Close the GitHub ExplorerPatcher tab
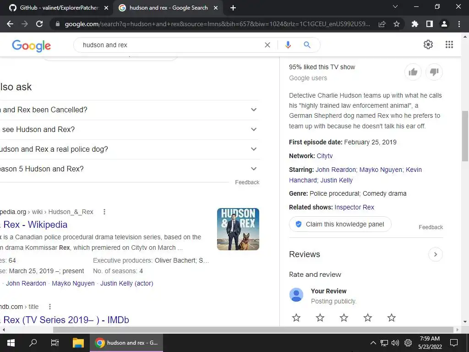Screen dimensions: 469x352 [106, 8]
